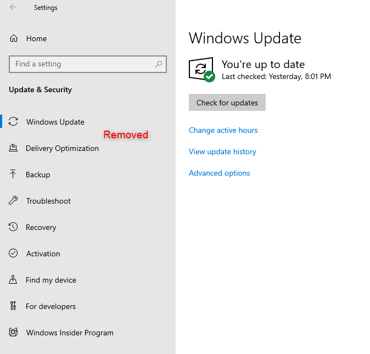370x354 pixels.
Task: Open the Troubleshoot page
Action: [88, 201]
